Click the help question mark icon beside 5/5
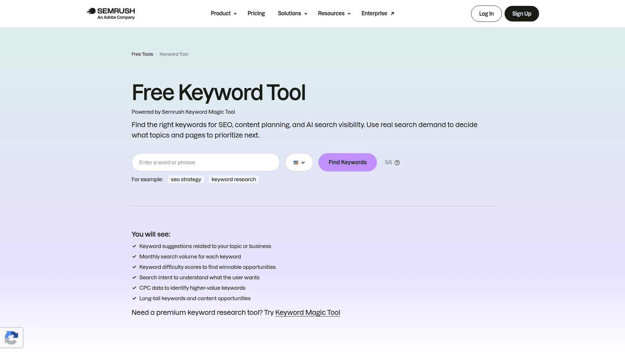625x352 pixels. click(397, 163)
